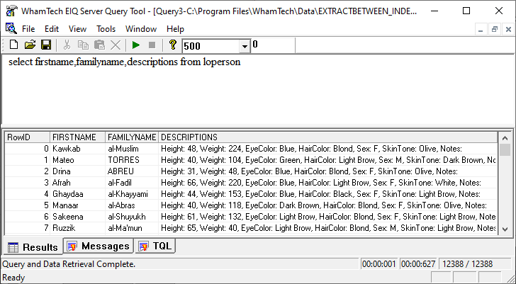
Task: Expand the row limit 500 dropdown
Action: pos(245,45)
